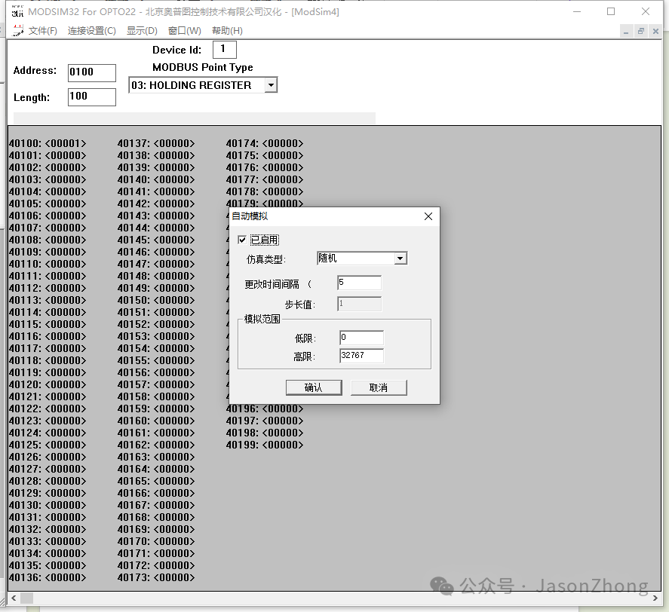Open the 连接设置(C) menu
This screenshot has width=669, height=612.
pos(91,31)
